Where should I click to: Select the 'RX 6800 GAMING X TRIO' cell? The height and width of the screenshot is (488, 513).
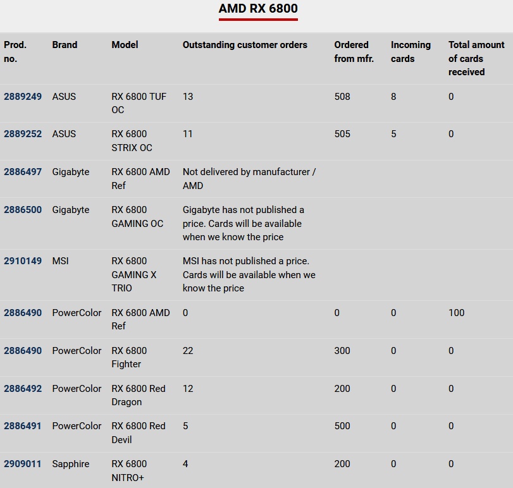pos(134,274)
